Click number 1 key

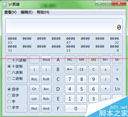tap(70, 99)
